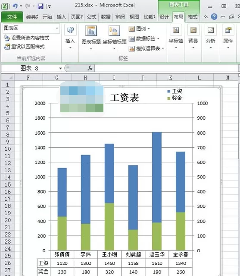Click the 分析 icon
This screenshot has height=276, width=240.
point(211,30)
